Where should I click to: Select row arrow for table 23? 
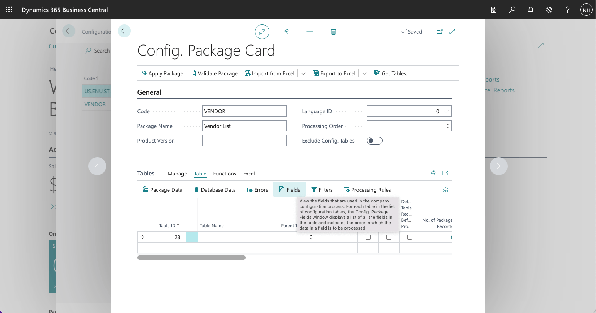coord(142,237)
